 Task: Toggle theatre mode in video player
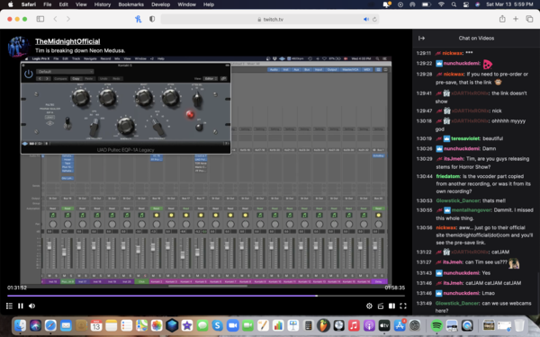coord(391,306)
